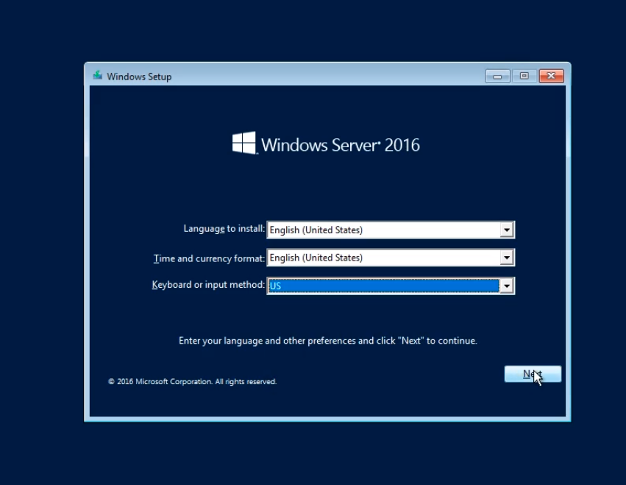Viewport: 626px width, 485px height.
Task: Click the "Enter your language" instruction text
Action: [x=327, y=341]
